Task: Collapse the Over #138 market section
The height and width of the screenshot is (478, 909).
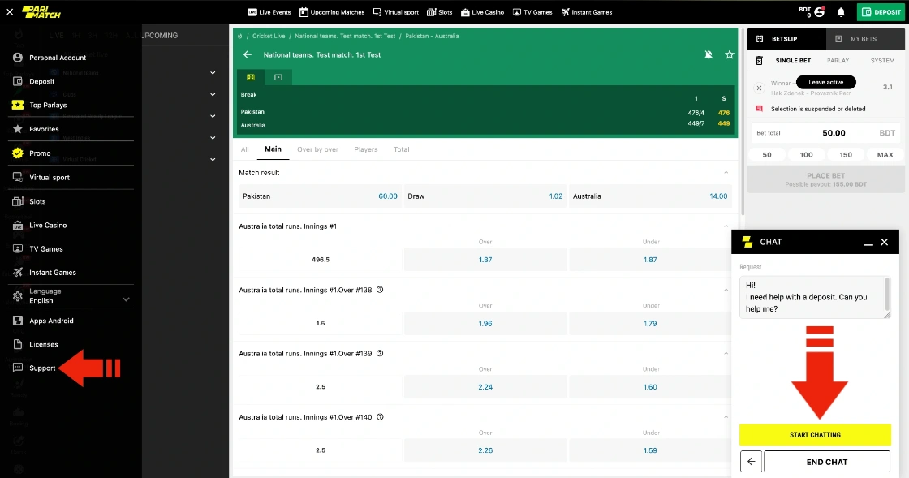Action: tap(726, 290)
